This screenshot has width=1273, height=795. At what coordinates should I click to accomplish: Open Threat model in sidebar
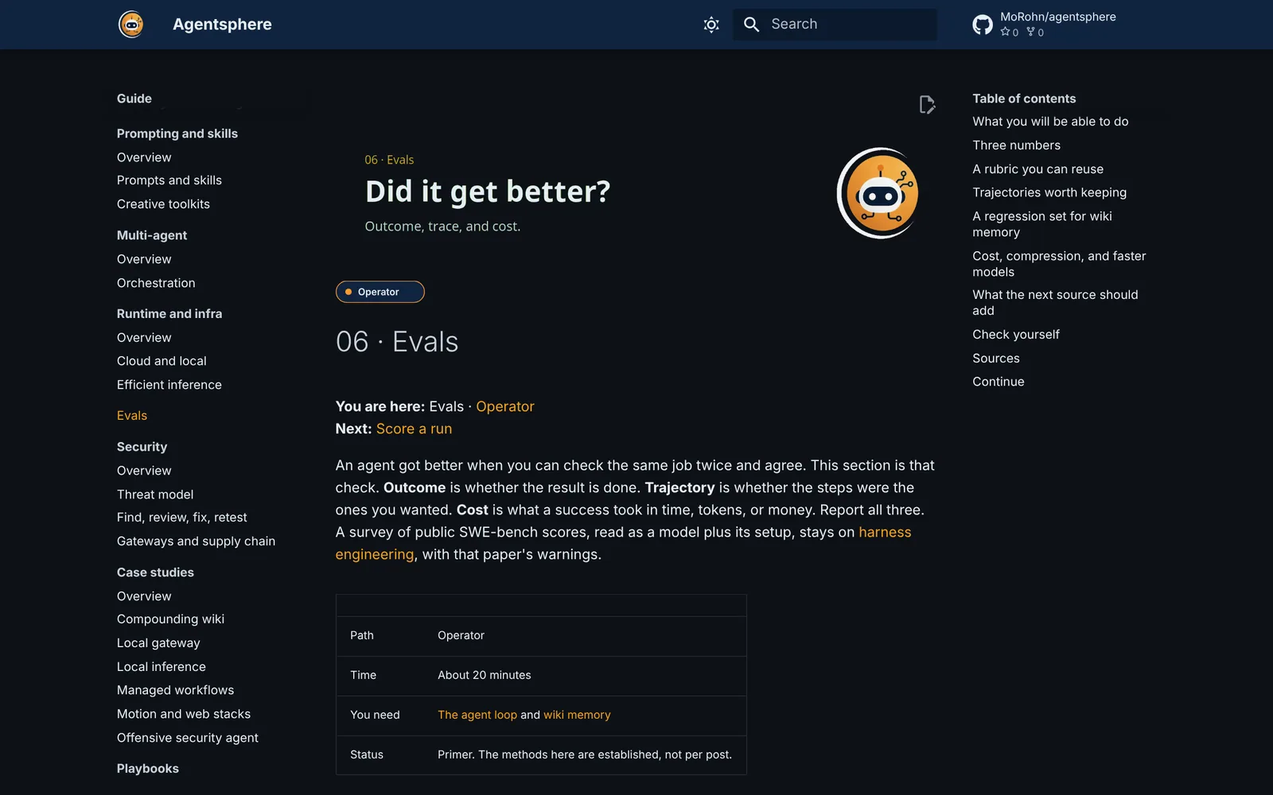click(x=155, y=494)
